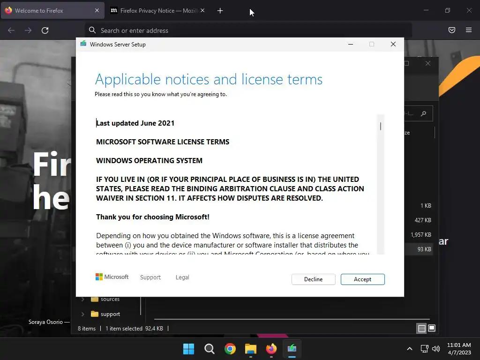Click the Microsoft logo in Setup

pos(112,277)
